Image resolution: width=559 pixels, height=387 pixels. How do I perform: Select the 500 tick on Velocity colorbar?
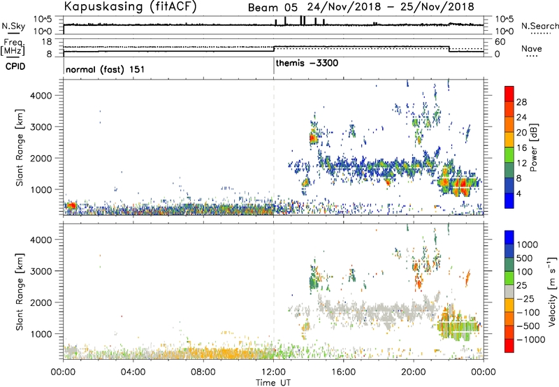524,258
